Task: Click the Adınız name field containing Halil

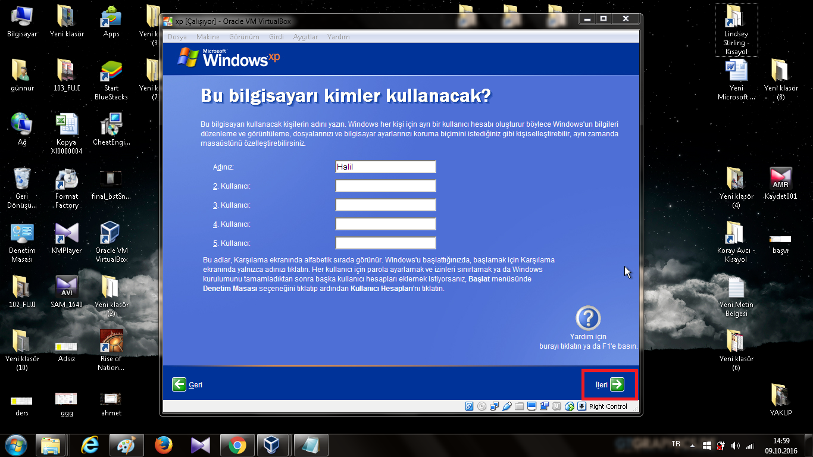Action: pos(386,167)
